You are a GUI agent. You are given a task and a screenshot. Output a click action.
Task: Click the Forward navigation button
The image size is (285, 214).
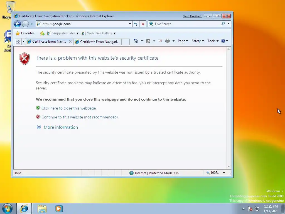tap(25, 24)
